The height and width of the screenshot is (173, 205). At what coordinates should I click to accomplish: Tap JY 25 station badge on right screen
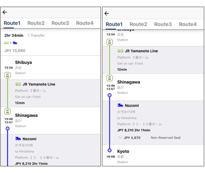click(109, 78)
